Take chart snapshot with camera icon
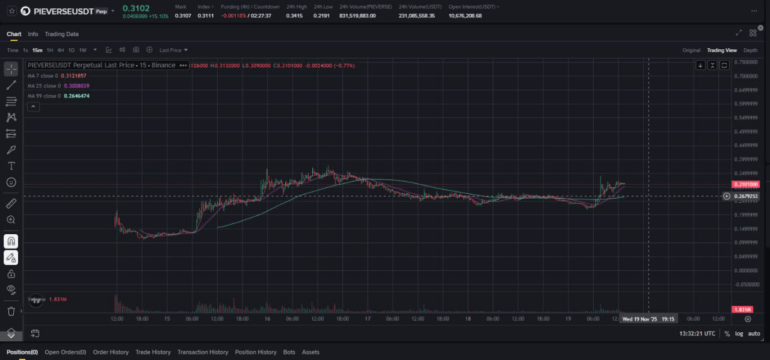 point(136,50)
